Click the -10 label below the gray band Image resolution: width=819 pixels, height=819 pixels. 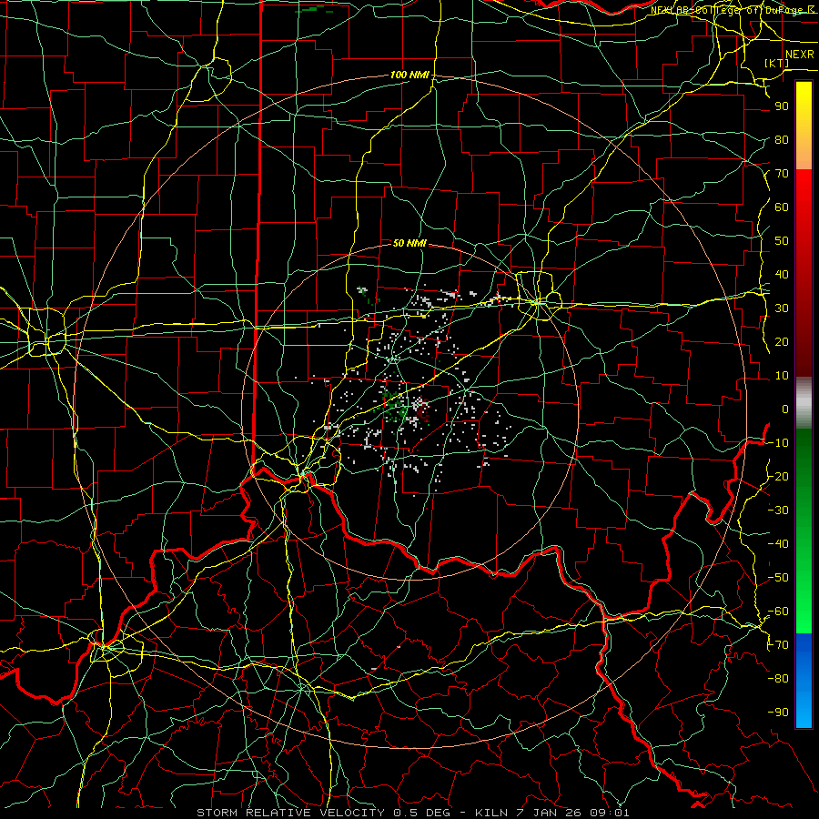tap(778, 443)
